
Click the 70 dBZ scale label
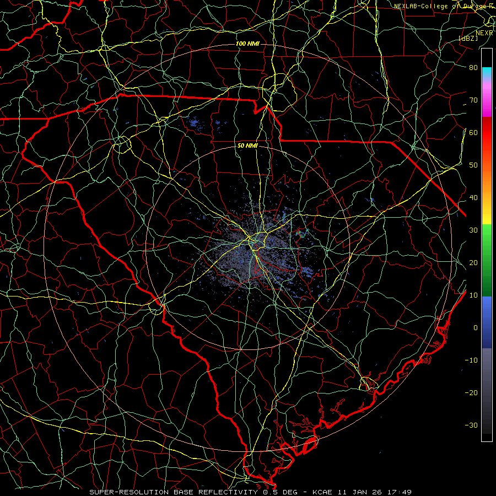(x=473, y=100)
